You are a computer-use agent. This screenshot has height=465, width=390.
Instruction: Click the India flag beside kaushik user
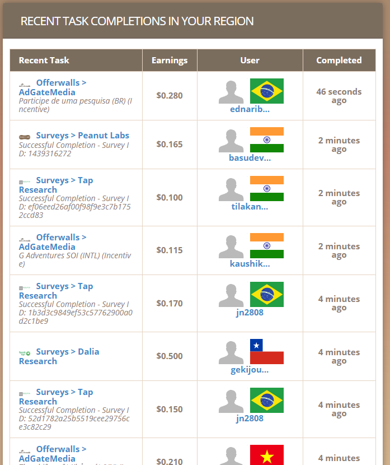pos(266,245)
